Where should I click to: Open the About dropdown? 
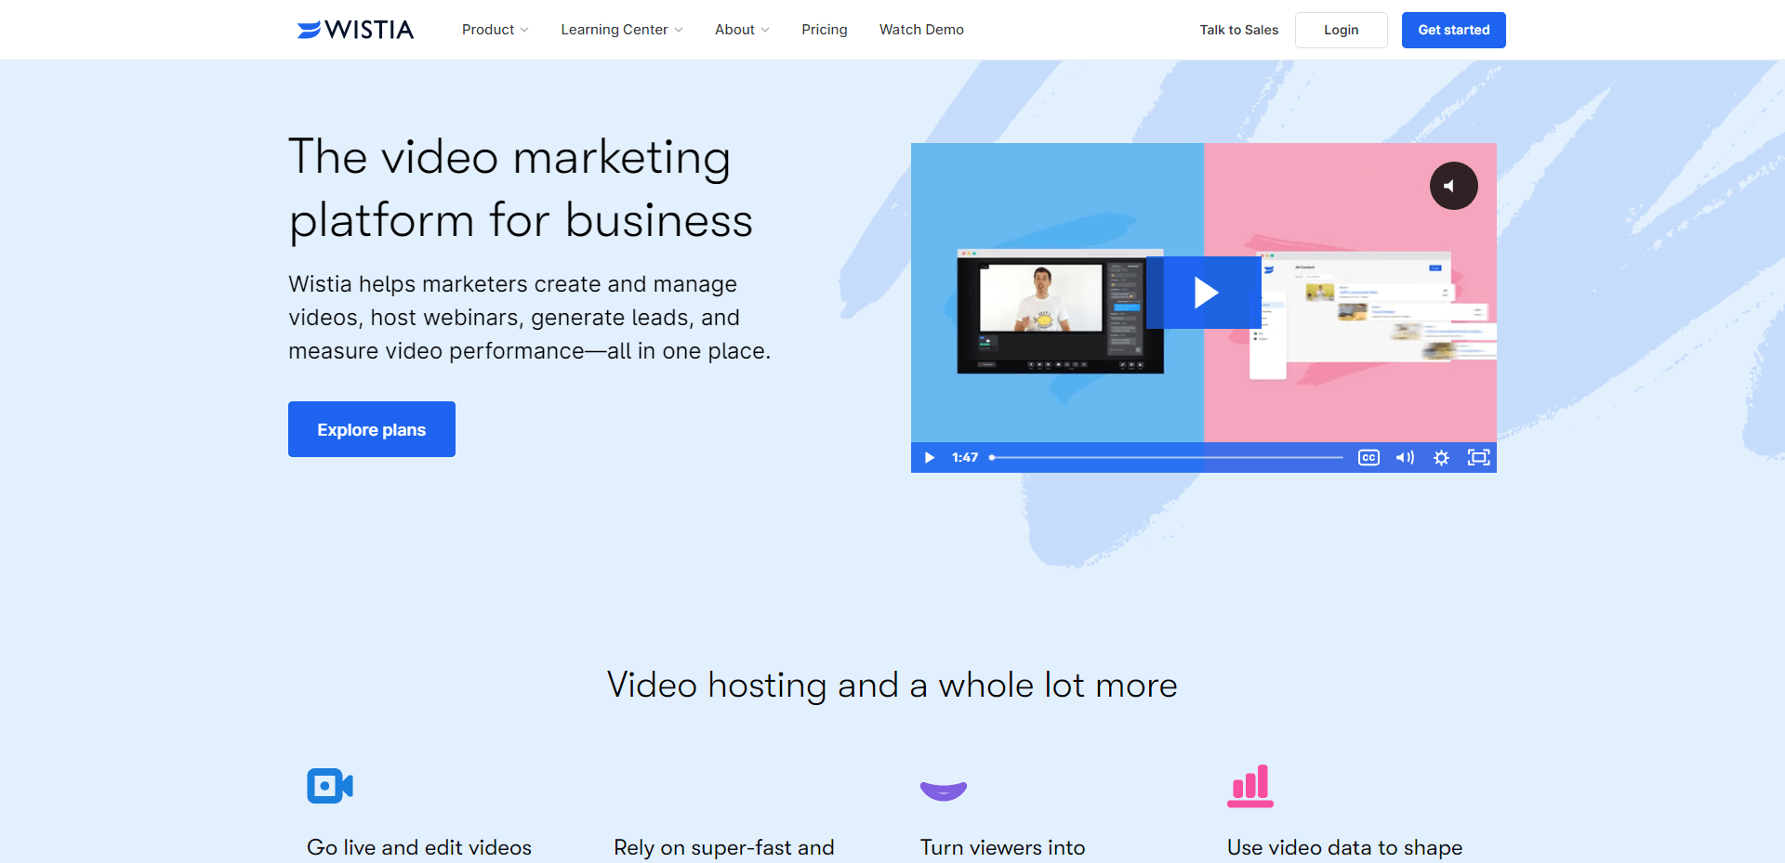pyautogui.click(x=742, y=30)
